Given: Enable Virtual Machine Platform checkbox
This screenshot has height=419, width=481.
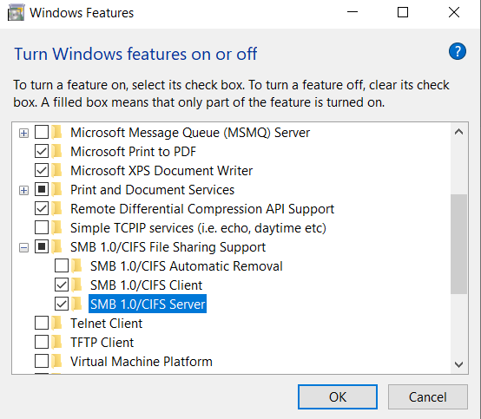Looking at the screenshot, I should tap(42, 362).
